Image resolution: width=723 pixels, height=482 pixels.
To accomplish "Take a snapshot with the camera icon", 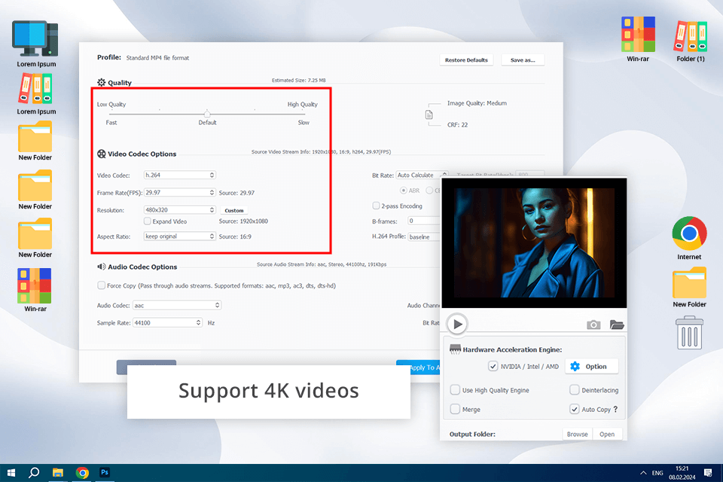I will [593, 325].
